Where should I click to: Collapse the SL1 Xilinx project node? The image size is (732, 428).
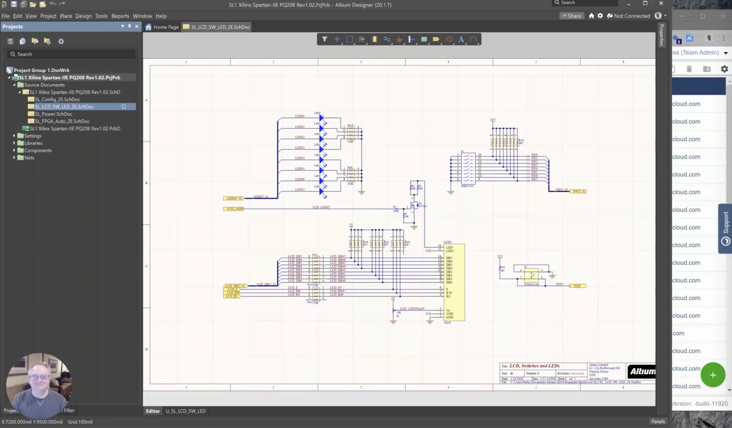tap(9, 77)
